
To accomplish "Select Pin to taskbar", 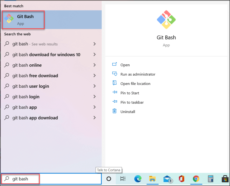I will [x=132, y=102].
